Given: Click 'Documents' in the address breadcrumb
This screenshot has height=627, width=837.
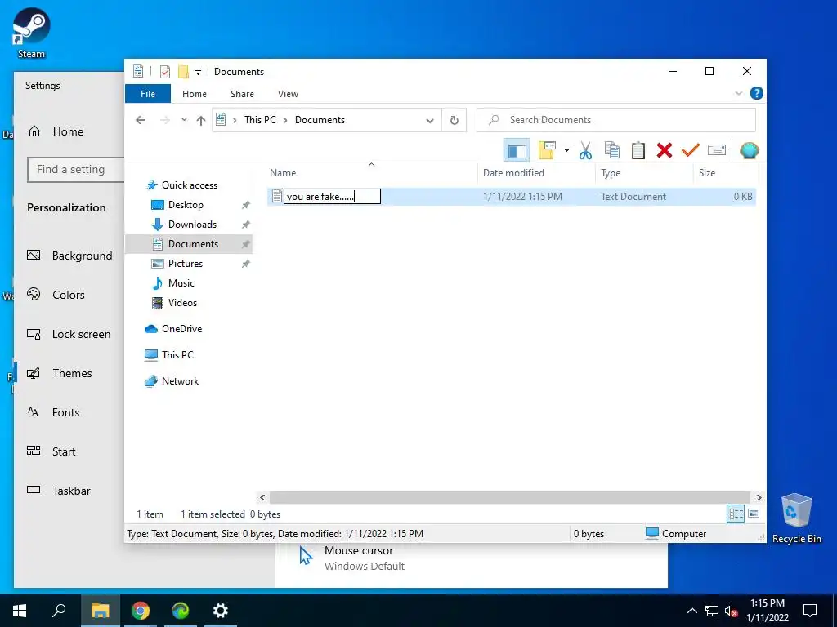Looking at the screenshot, I should click(x=320, y=120).
